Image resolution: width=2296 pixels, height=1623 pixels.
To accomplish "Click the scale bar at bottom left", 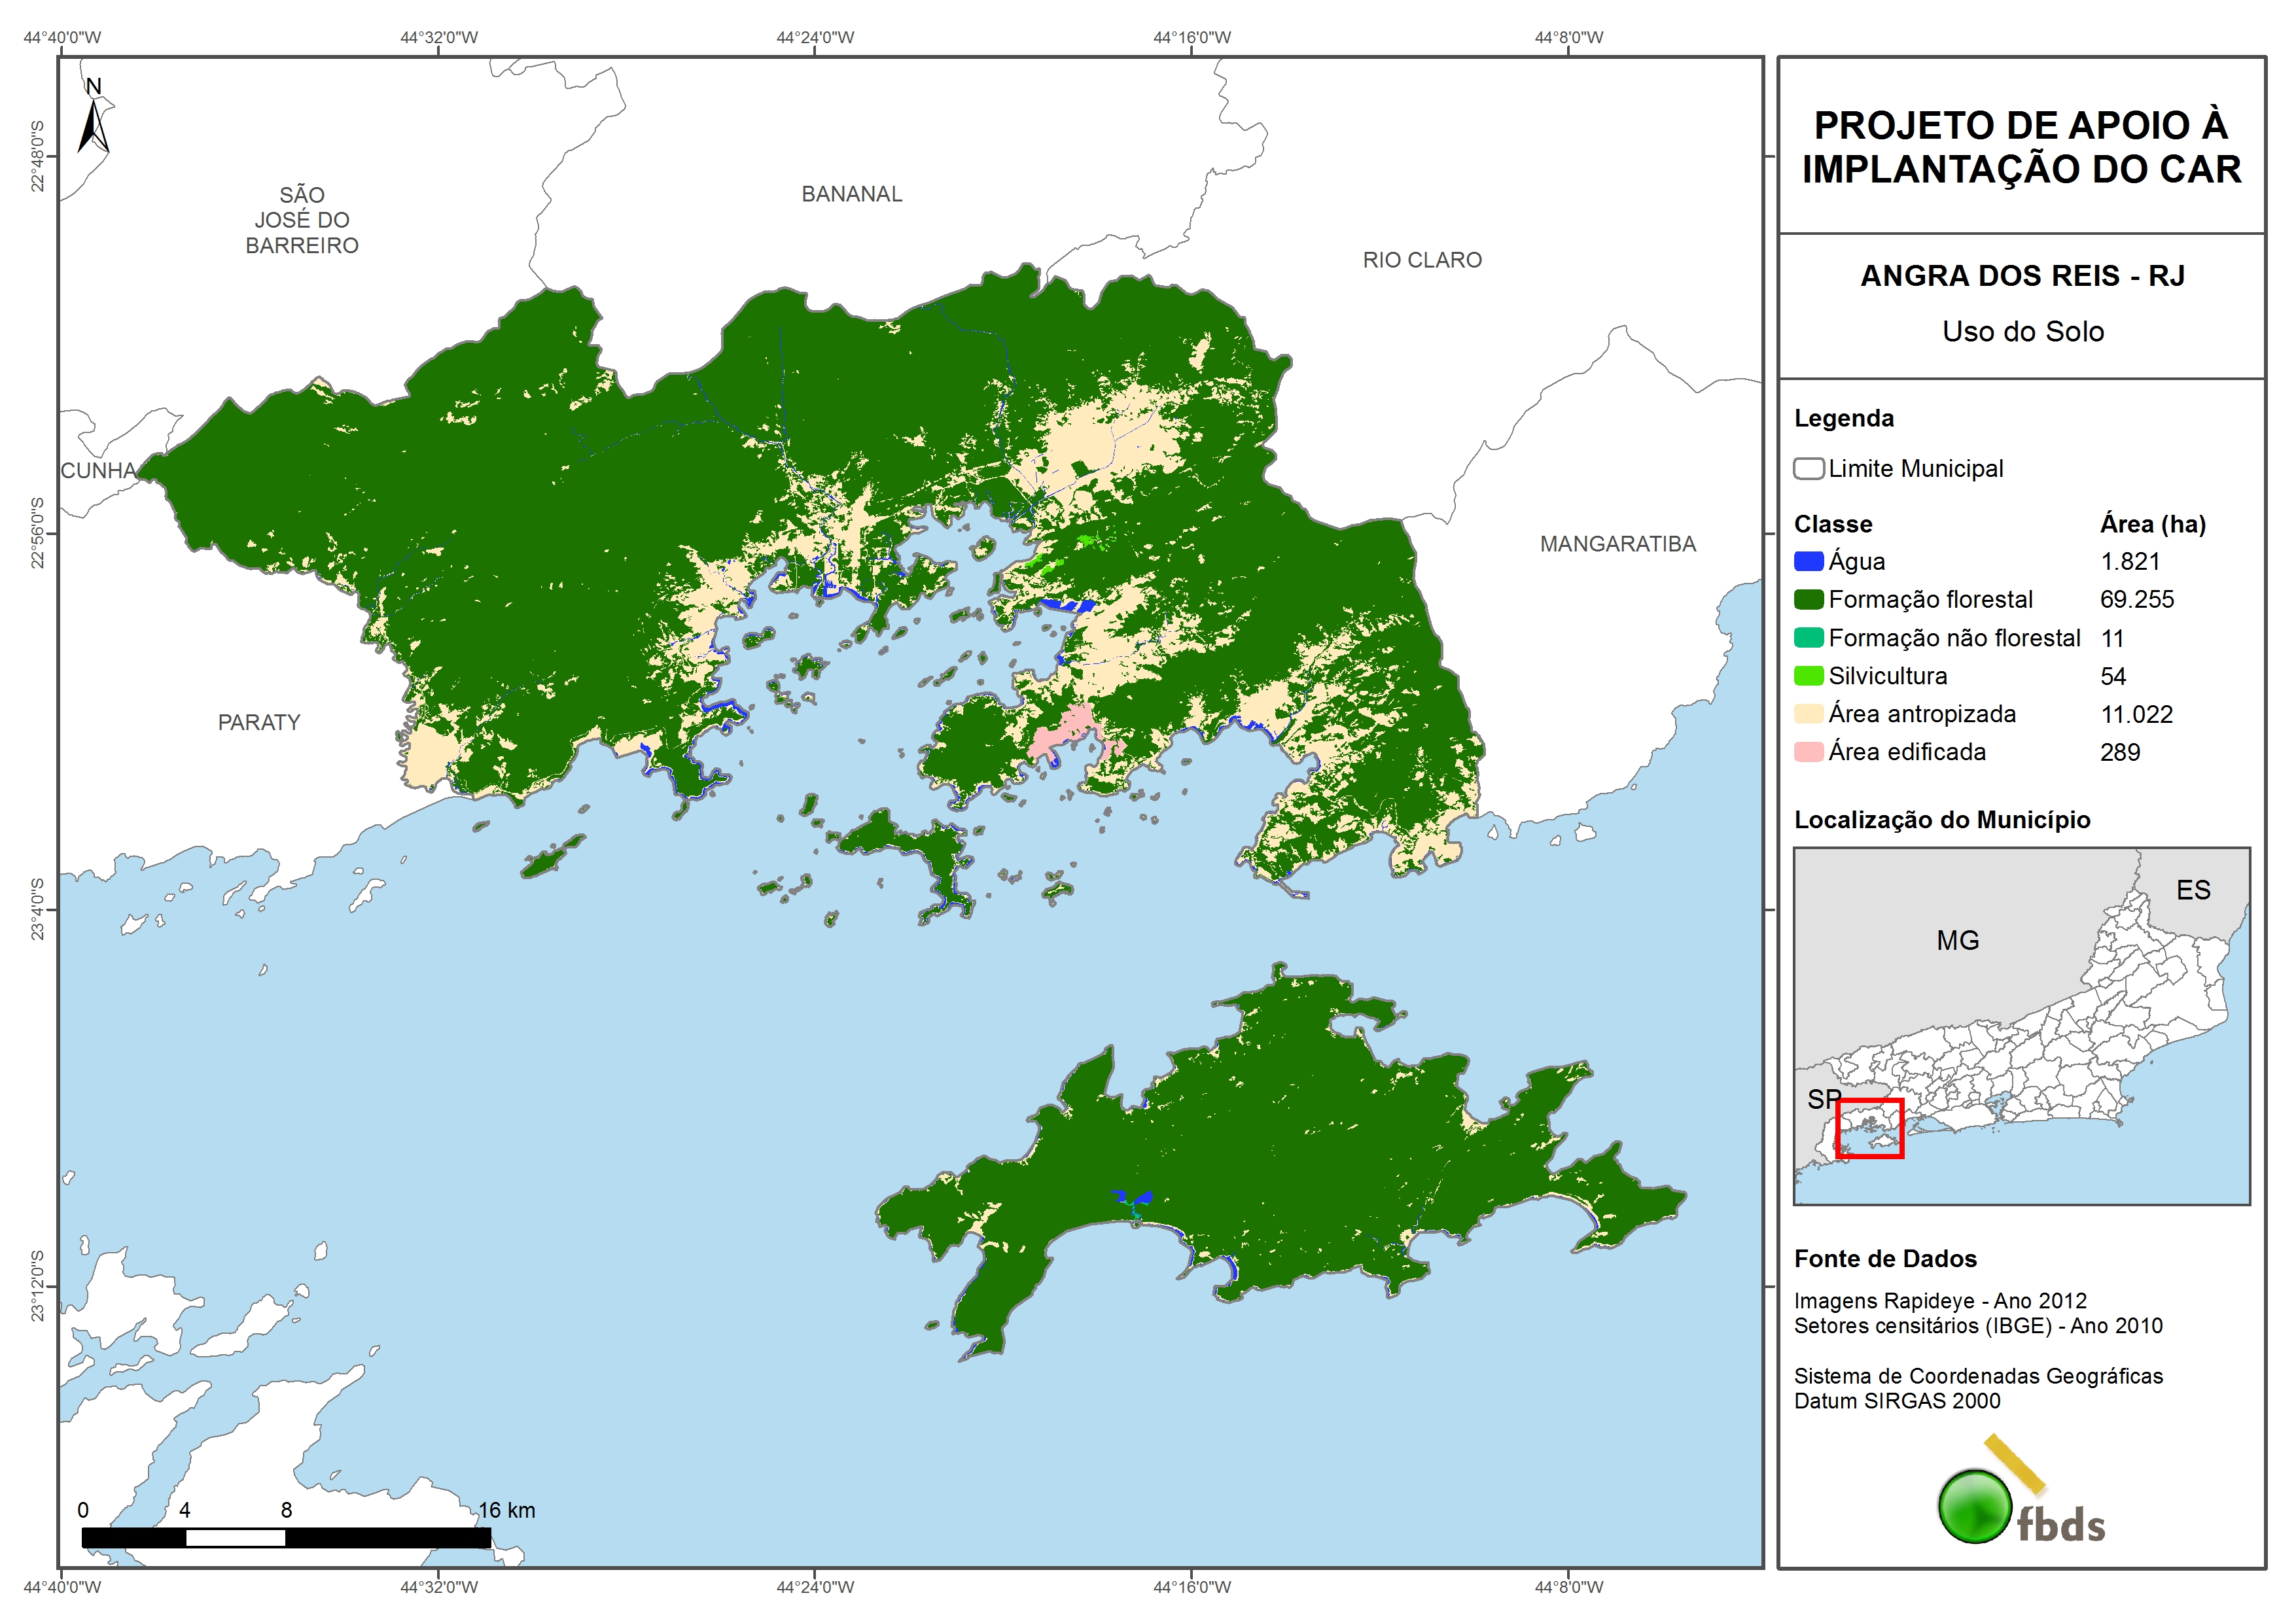I will click(286, 1537).
